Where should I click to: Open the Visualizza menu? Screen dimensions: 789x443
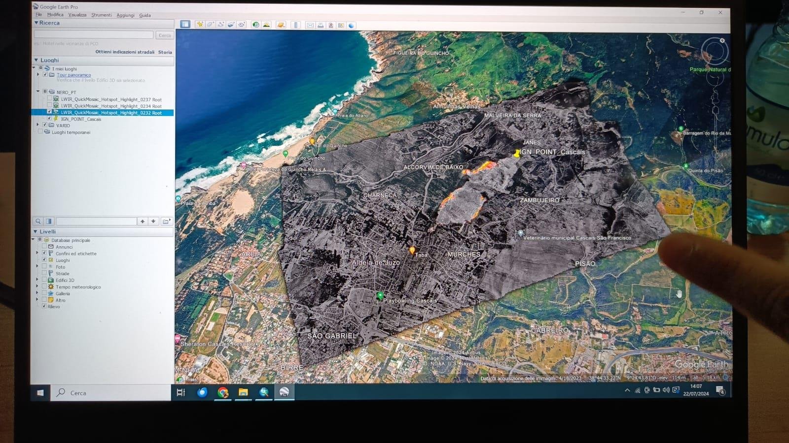coord(77,15)
